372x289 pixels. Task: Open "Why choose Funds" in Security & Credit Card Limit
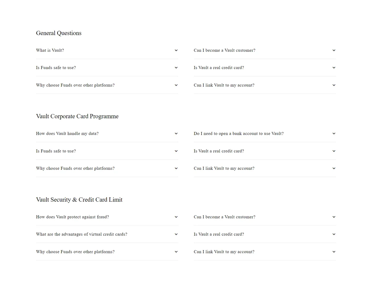click(107, 252)
